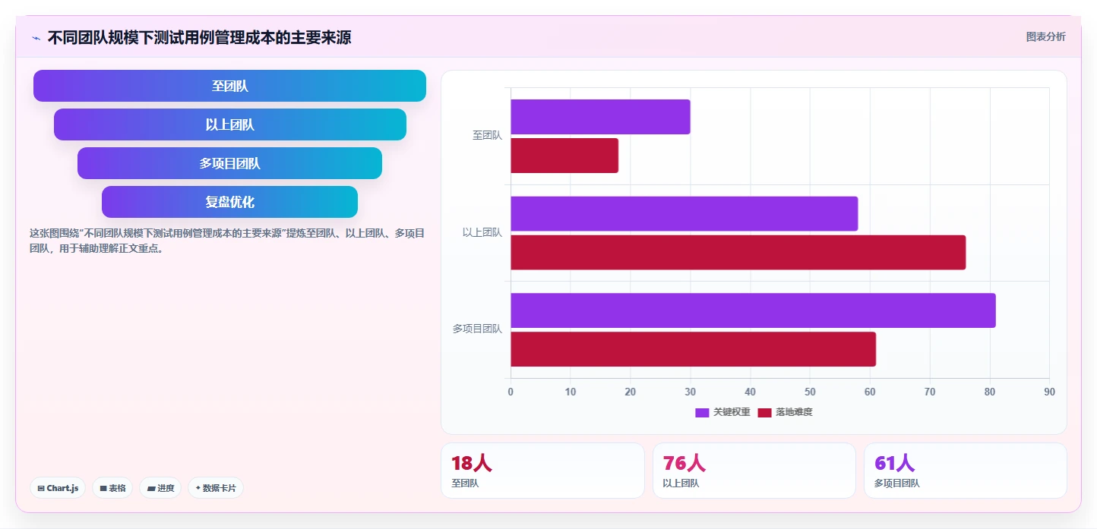Screen dimensions: 1097x529
Task: Select the 复盘优化 funnel bar
Action: pyautogui.click(x=229, y=202)
